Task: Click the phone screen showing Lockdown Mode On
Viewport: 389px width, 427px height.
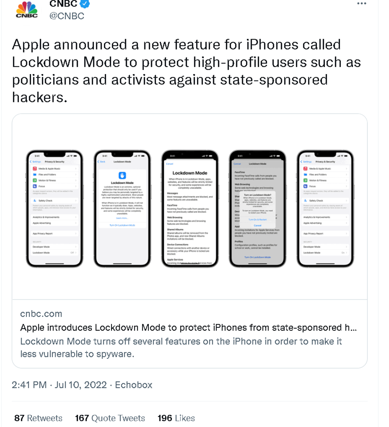Action: [325, 209]
